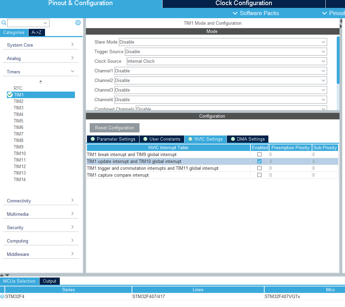Image resolution: width=345 pixels, height=307 pixels.
Task: Click inside the peripheral search field
Action: pos(25,23)
